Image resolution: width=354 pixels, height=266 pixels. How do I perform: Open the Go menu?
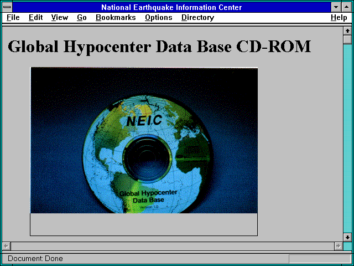[x=82, y=18]
